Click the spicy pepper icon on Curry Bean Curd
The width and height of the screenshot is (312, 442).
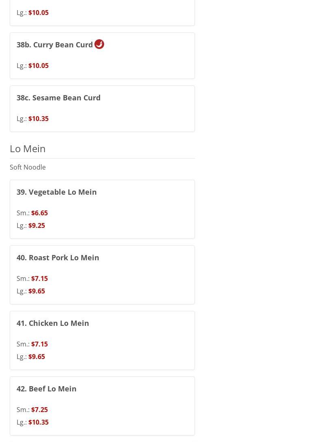[99, 44]
